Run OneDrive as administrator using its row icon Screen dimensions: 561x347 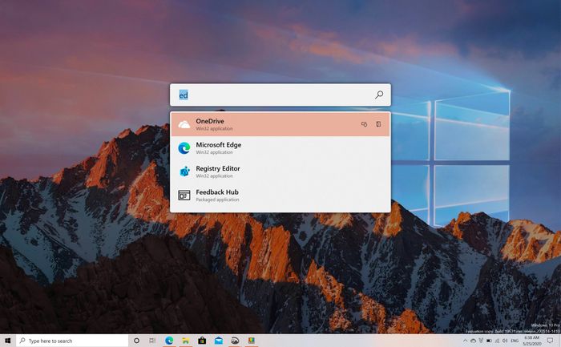pos(364,124)
